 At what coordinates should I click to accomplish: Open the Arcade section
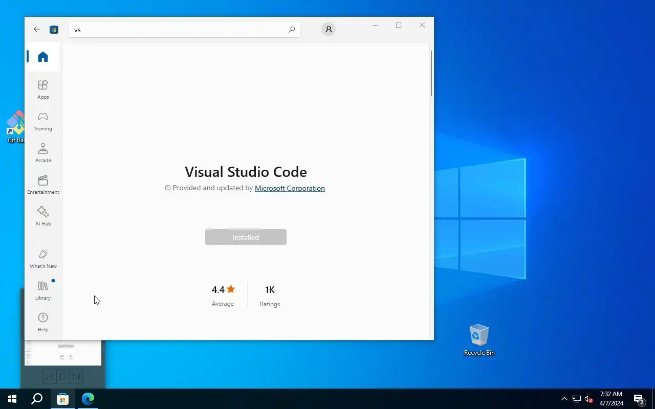[x=43, y=153]
